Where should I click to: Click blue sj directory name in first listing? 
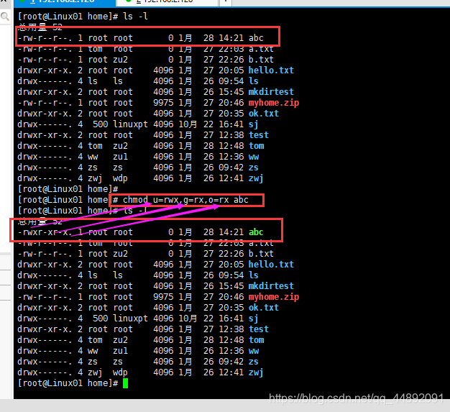point(254,124)
